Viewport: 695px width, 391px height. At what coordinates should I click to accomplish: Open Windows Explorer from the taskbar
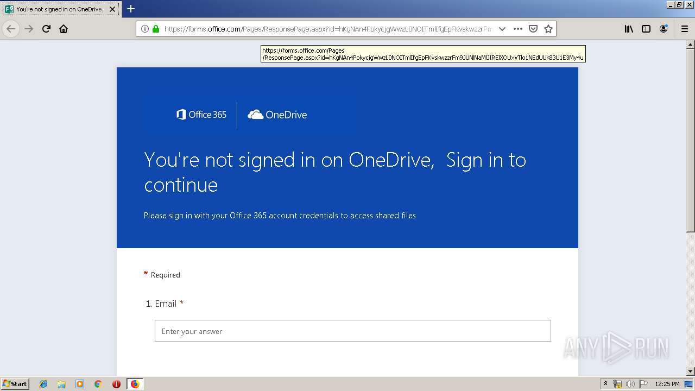[x=61, y=384]
